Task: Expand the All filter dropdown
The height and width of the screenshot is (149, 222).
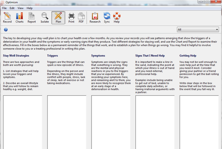Action: coord(198,30)
